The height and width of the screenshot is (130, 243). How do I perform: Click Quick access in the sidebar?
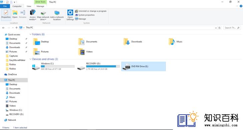pyautogui.click(x=14, y=35)
